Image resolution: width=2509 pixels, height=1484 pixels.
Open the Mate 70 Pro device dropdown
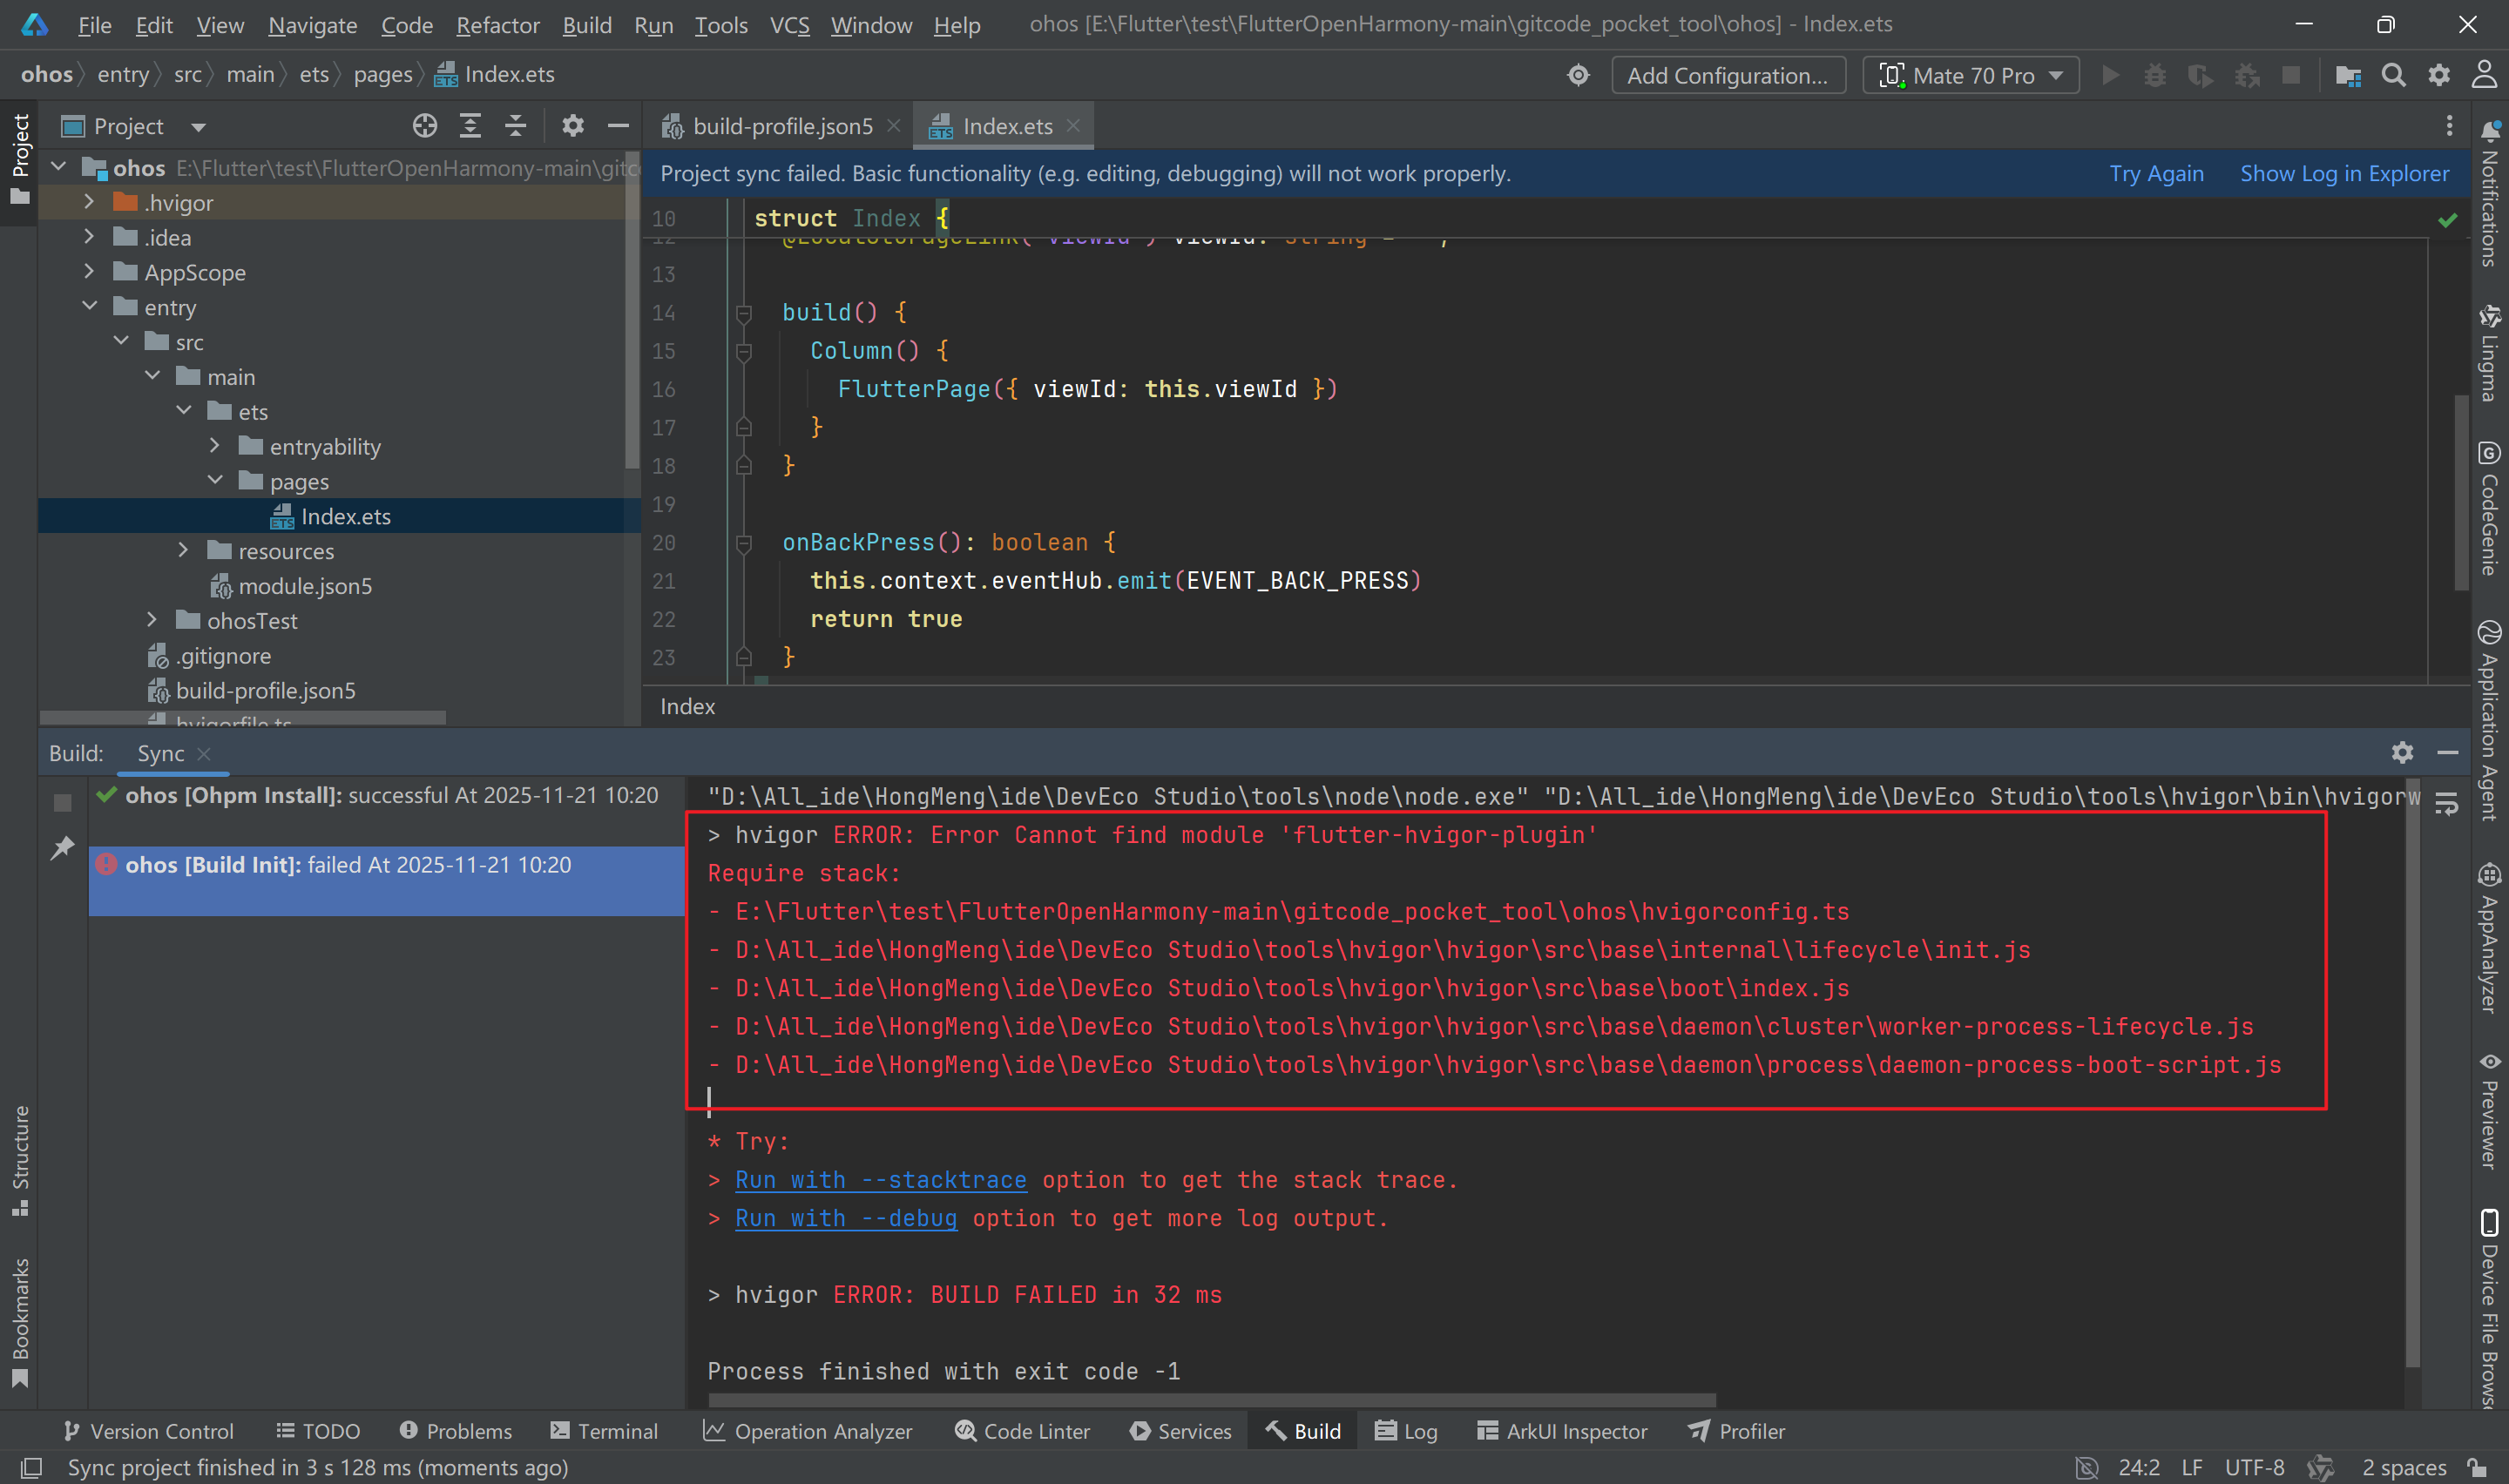1971,76
